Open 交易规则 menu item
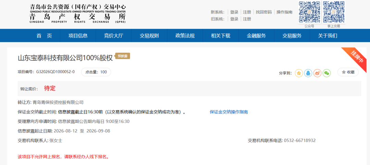Image resolution: width=370 pixels, height=165 pixels. (x=149, y=36)
